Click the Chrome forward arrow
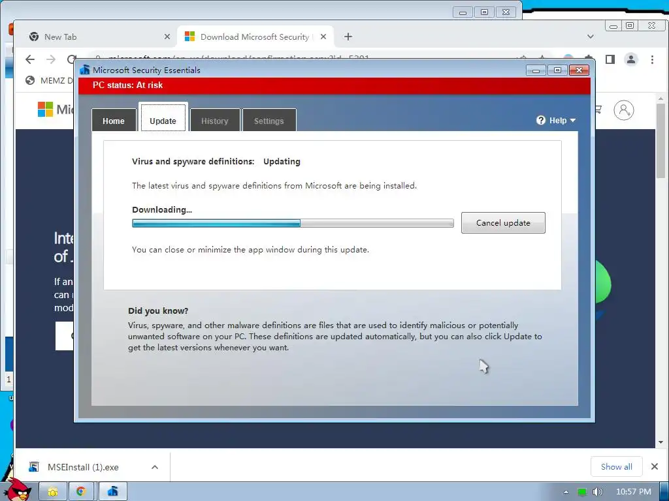 [51, 59]
